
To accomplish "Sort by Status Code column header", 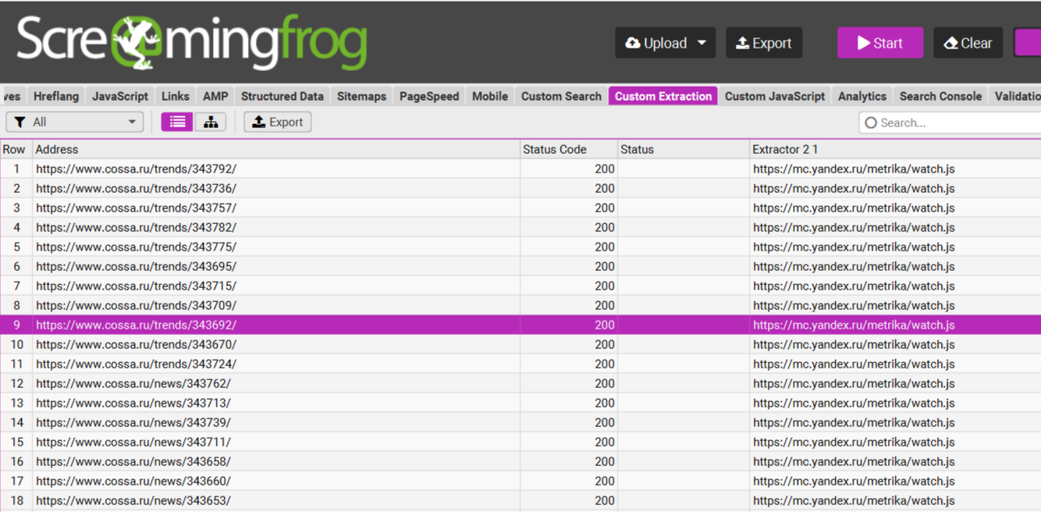I will pos(554,149).
